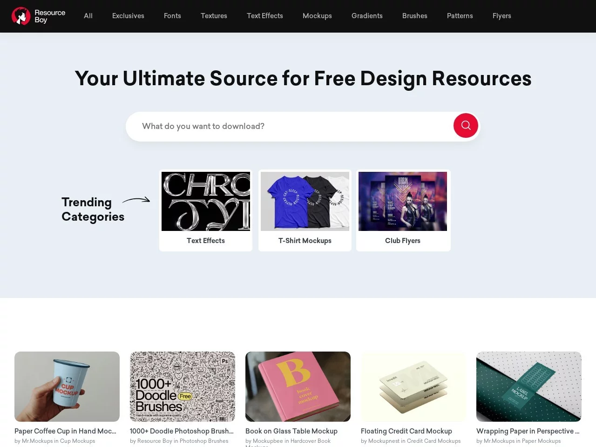Open the All menu item
The height and width of the screenshot is (447, 596).
[x=88, y=16]
